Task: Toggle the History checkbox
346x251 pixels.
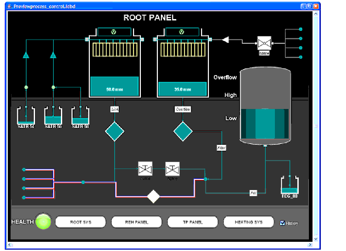Action: pyautogui.click(x=282, y=223)
